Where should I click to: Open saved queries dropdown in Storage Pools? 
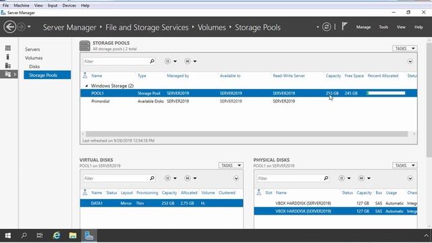190,61
